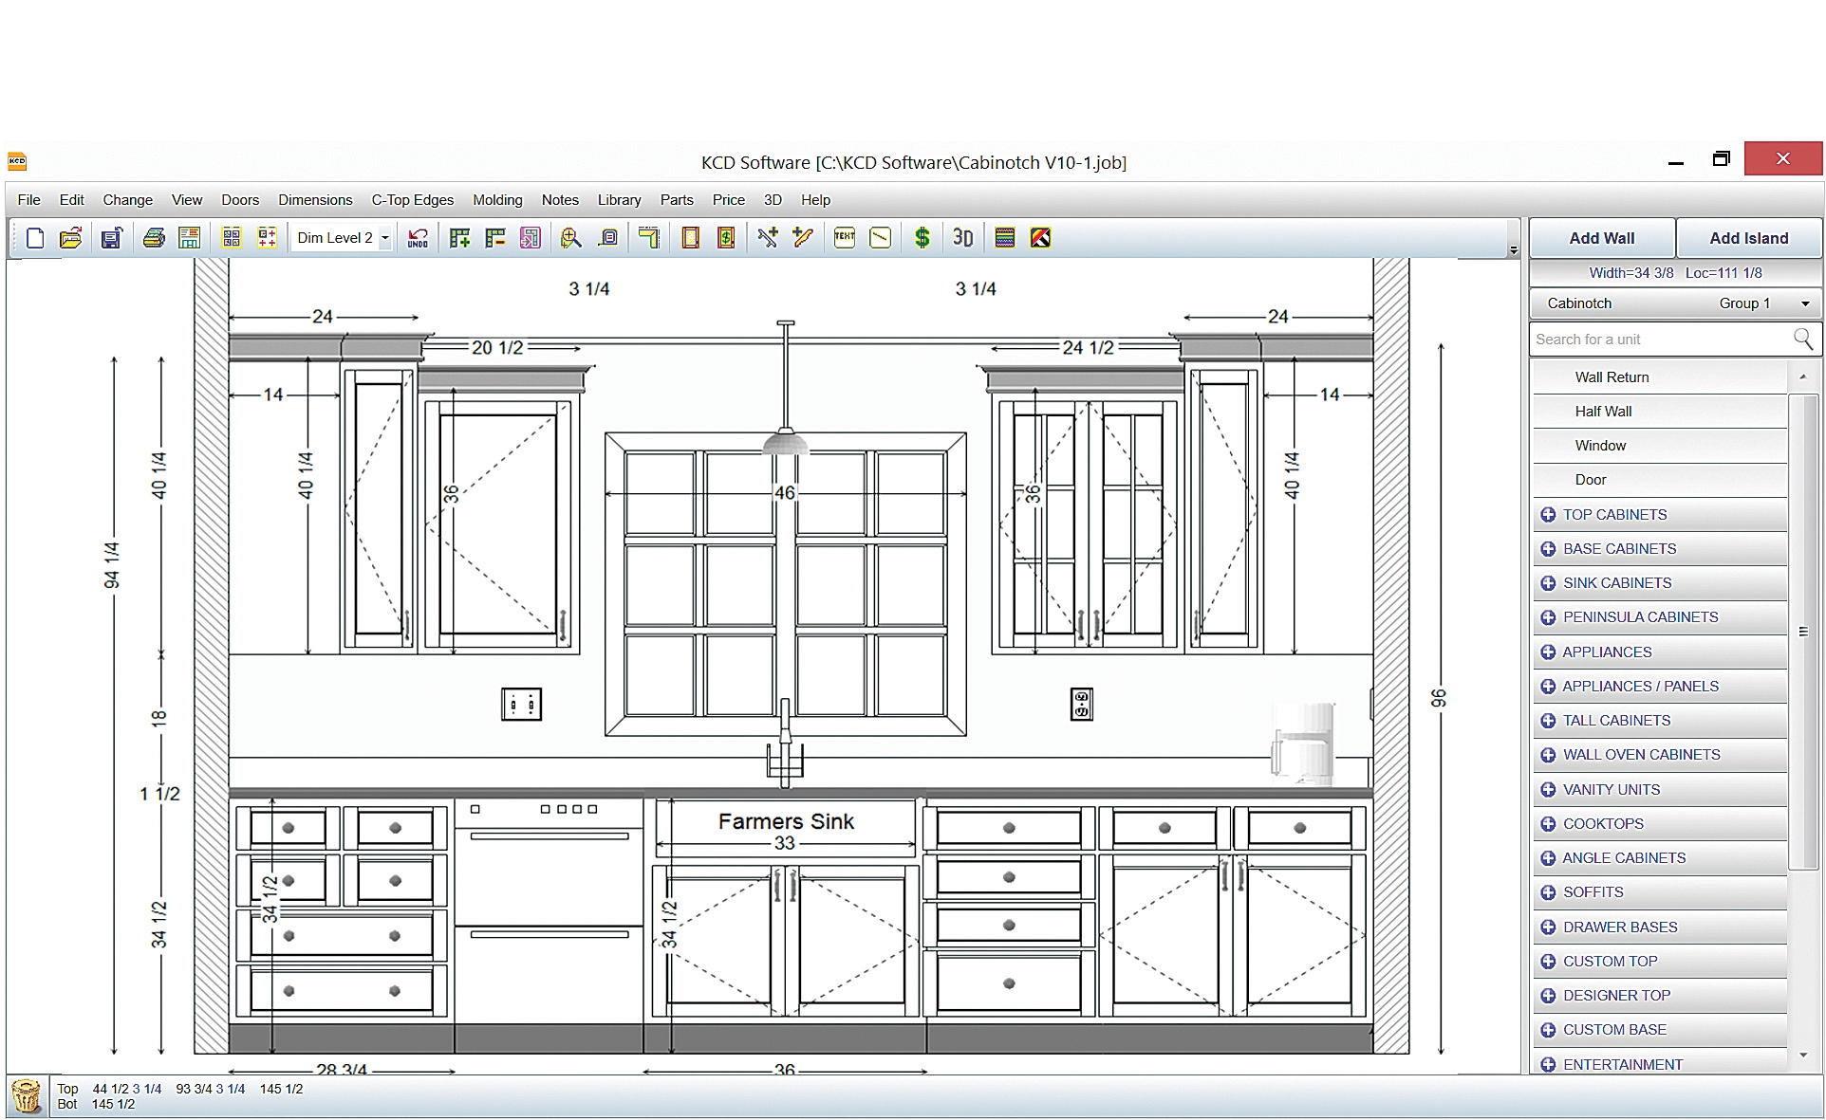The width and height of the screenshot is (1826, 1120).
Task: Click the Undo toolbar button
Action: point(418,238)
